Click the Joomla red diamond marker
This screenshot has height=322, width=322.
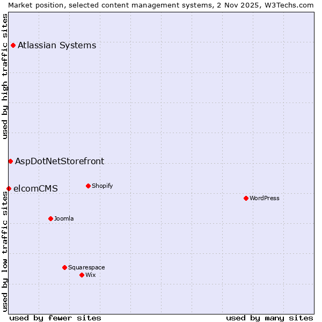click(x=50, y=218)
